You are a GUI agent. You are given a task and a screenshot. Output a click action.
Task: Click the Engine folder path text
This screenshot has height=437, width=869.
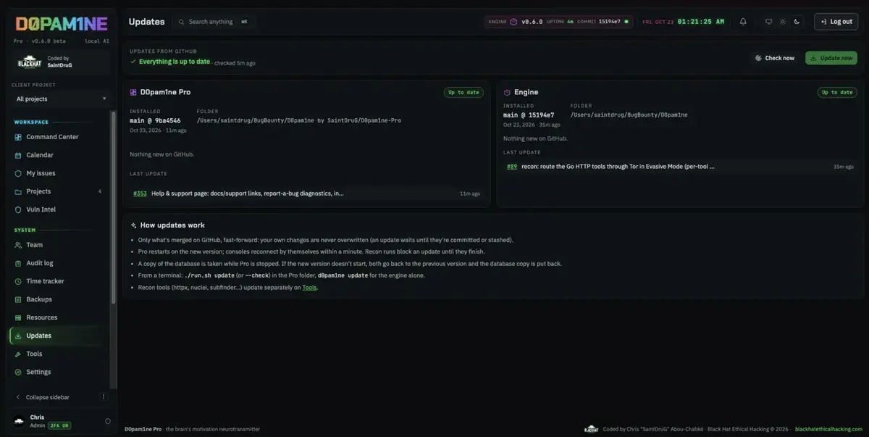pyautogui.click(x=629, y=115)
